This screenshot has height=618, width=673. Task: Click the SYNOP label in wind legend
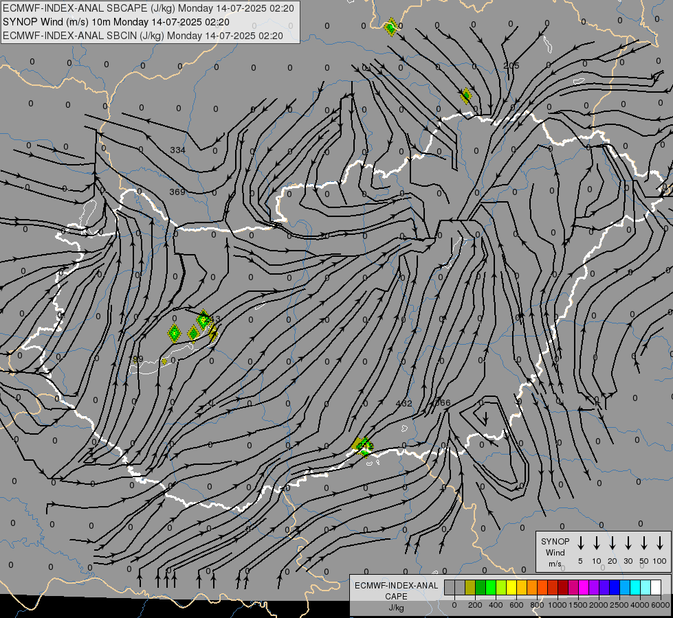click(555, 542)
